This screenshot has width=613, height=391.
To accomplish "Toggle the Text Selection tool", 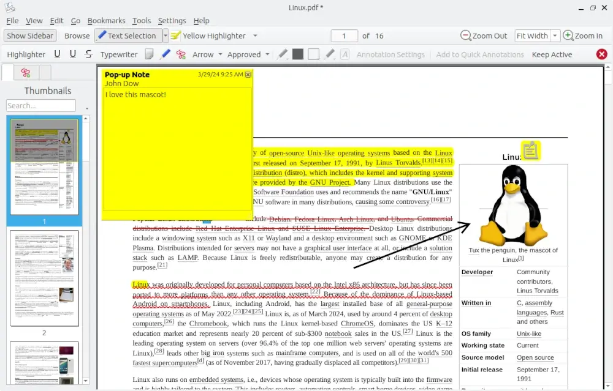I will click(128, 35).
